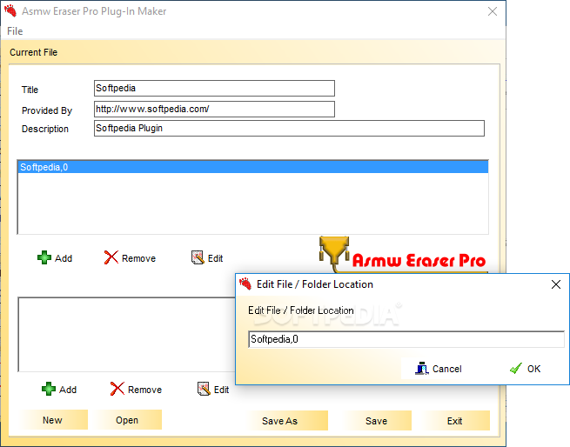This screenshot has width=570, height=447.
Task: Click OK in Edit File / Folder Location
Action: [526, 369]
